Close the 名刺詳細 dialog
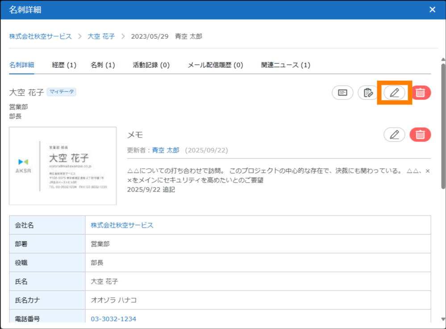This screenshot has width=446, height=329. [432, 10]
